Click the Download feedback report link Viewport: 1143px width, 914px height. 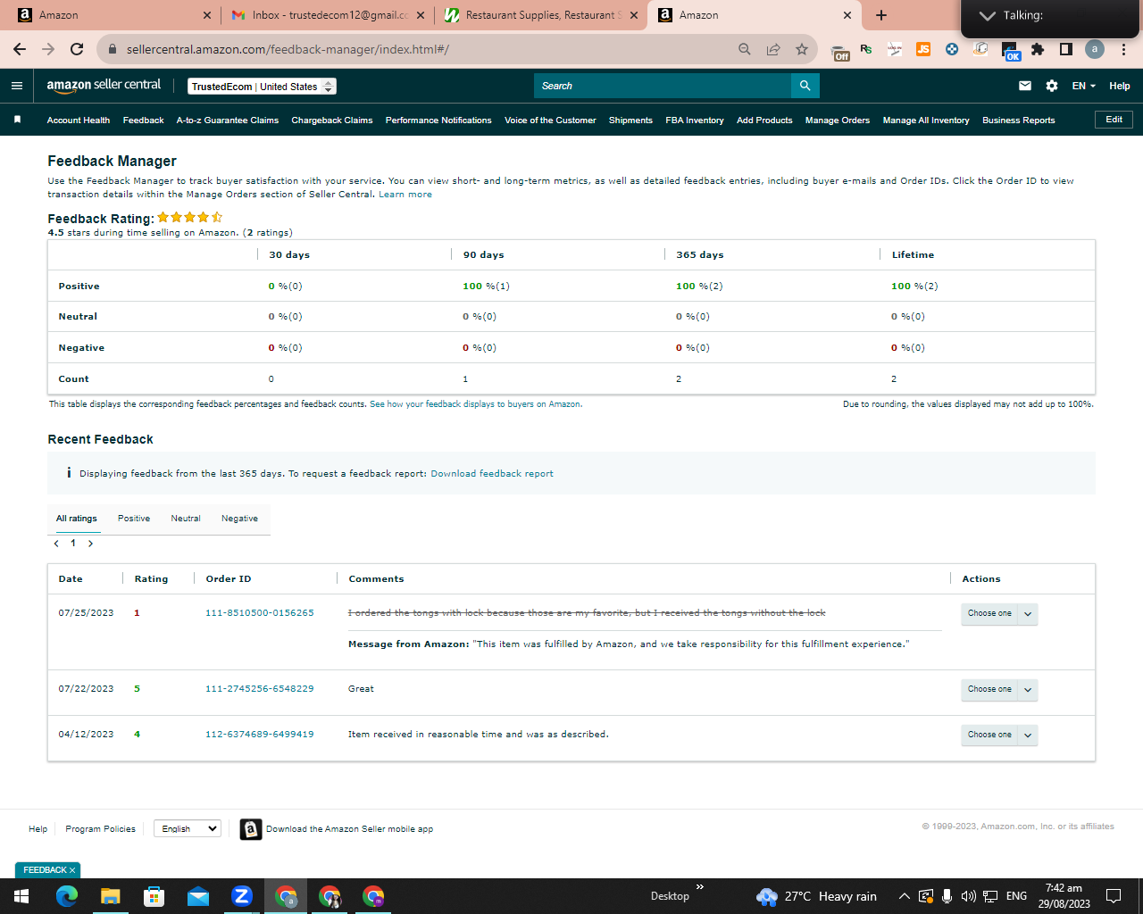(x=492, y=474)
